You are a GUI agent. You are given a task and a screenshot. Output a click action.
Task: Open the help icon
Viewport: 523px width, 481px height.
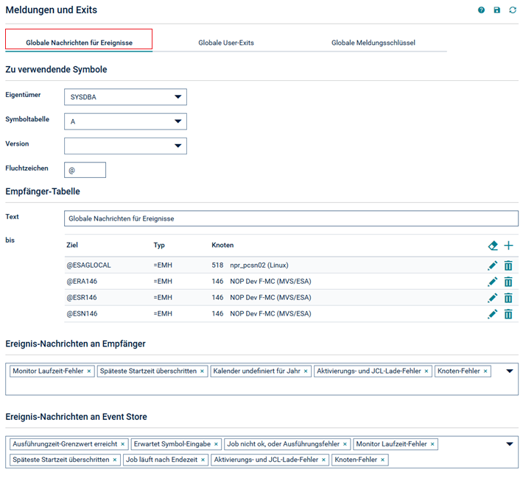(x=481, y=10)
